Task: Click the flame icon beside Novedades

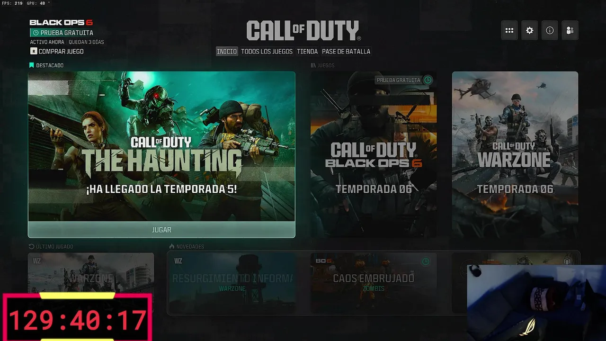Action: coord(172,246)
